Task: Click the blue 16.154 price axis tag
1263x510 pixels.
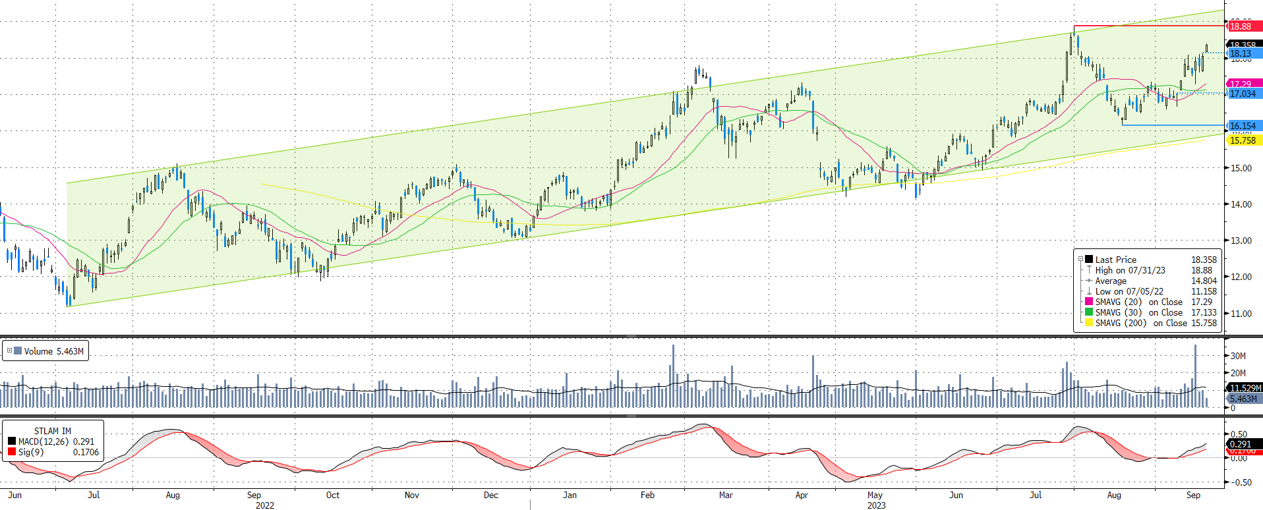Action: point(1244,125)
